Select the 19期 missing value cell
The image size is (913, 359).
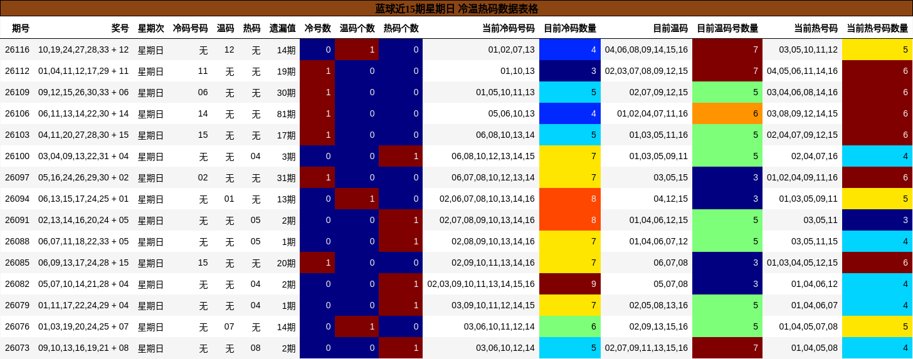(287, 71)
